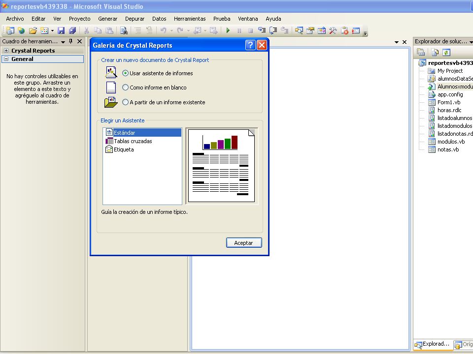Open the Generar menu

pos(108,19)
